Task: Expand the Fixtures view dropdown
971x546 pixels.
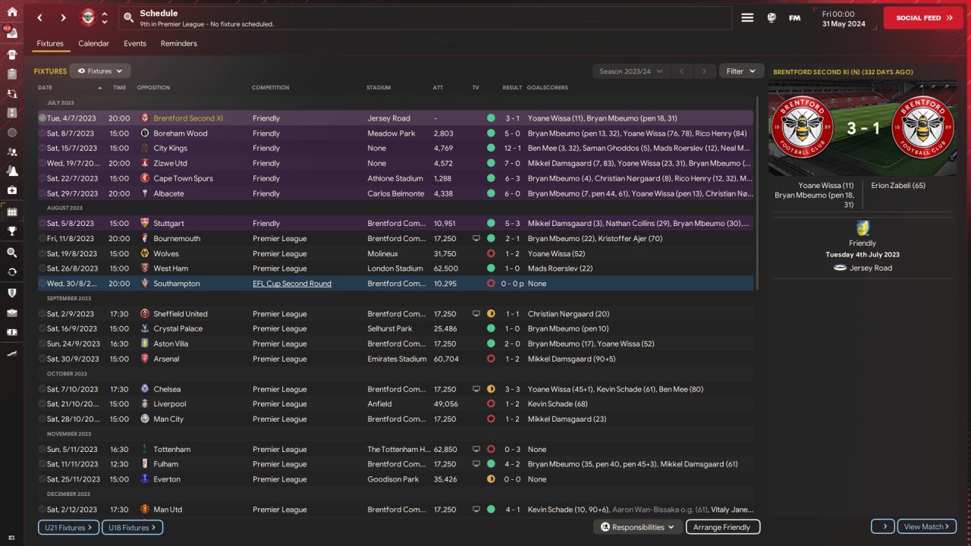Action: [x=100, y=71]
